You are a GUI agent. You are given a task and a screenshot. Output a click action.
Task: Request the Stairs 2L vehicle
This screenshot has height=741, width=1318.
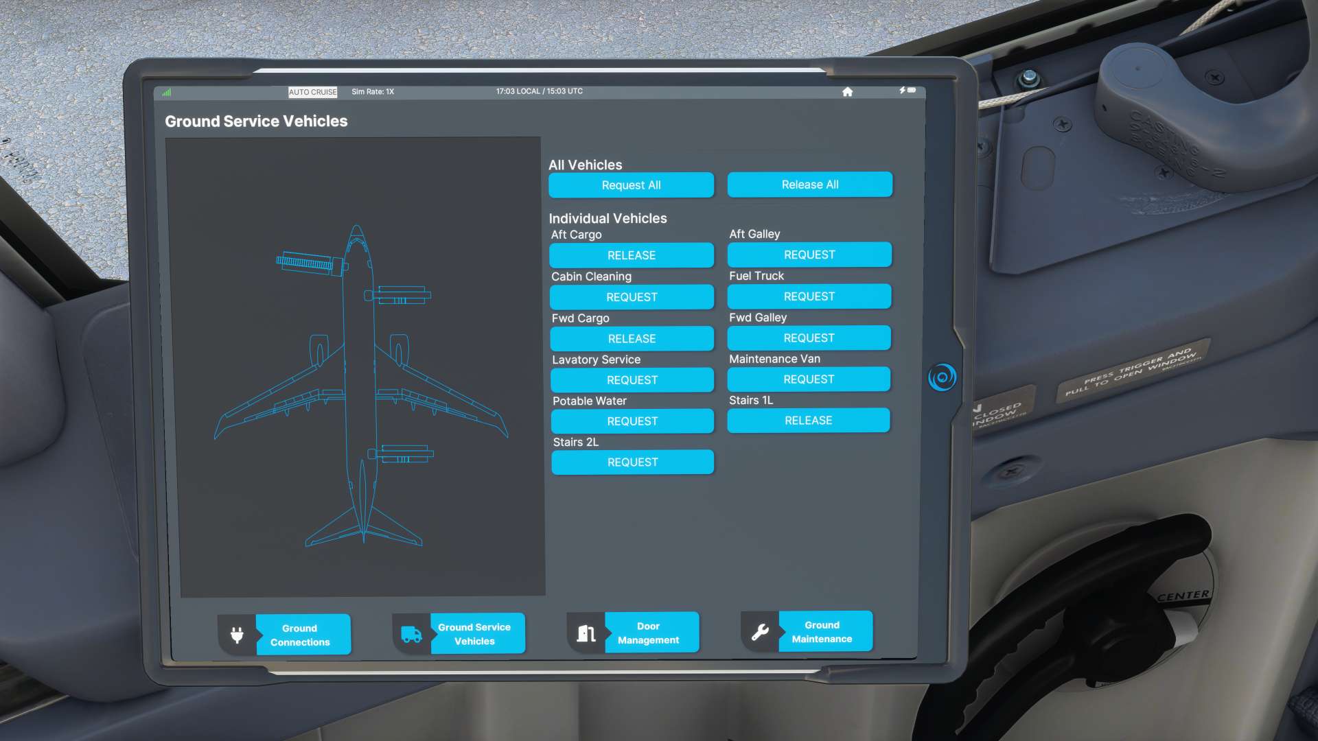[632, 462]
